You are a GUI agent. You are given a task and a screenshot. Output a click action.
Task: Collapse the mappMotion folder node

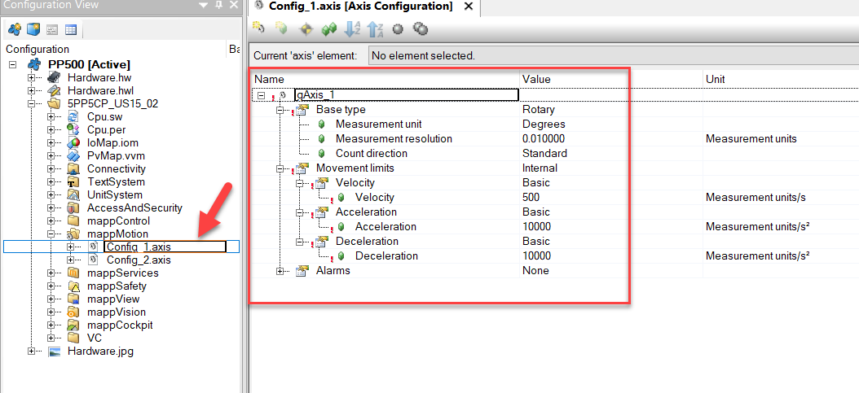(51, 234)
